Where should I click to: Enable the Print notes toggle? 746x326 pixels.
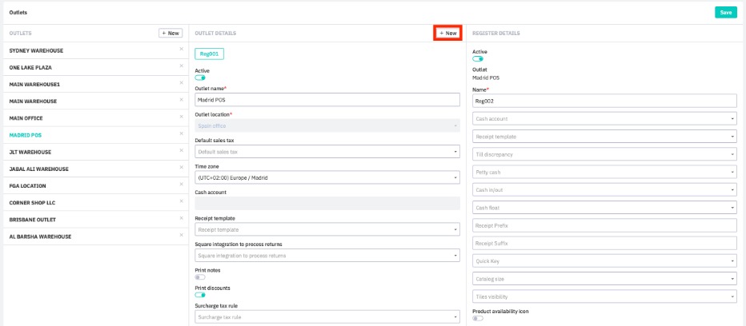tap(200, 277)
